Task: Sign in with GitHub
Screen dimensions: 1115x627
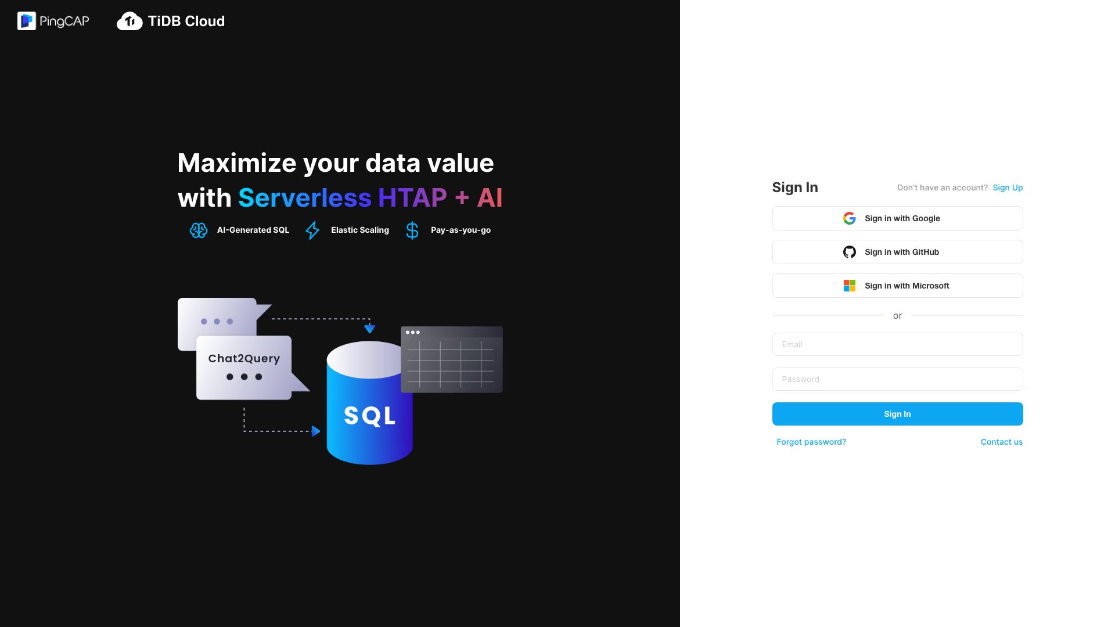Action: pos(897,252)
